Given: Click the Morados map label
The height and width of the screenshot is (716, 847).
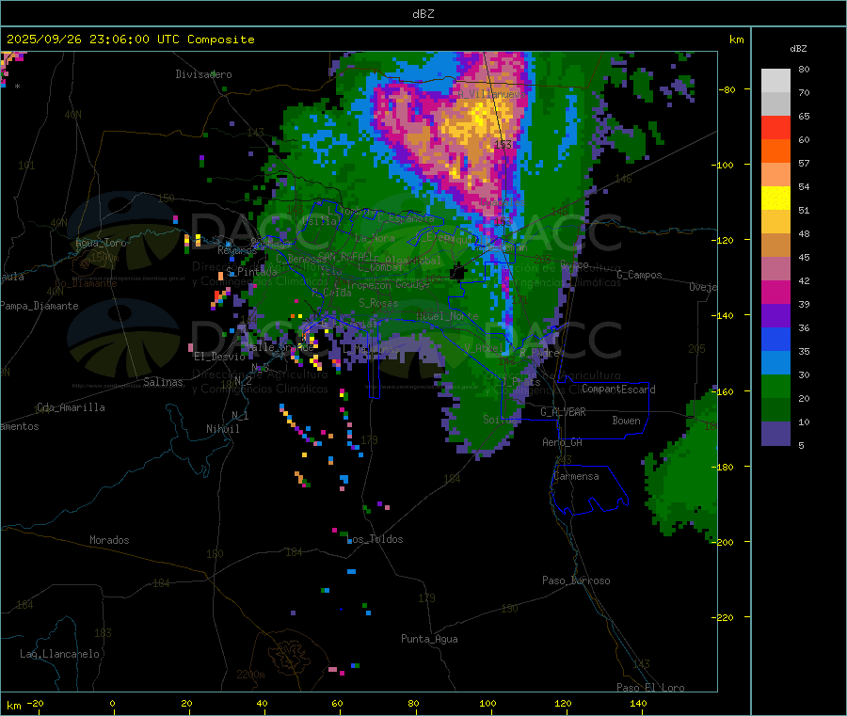Looking at the screenshot, I should [109, 540].
